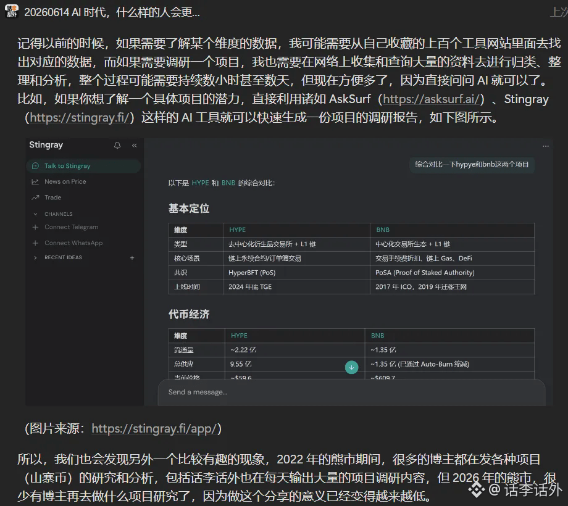The height and width of the screenshot is (506, 568).
Task: Click BNB column header in 代币经济 table
Action: (377, 336)
